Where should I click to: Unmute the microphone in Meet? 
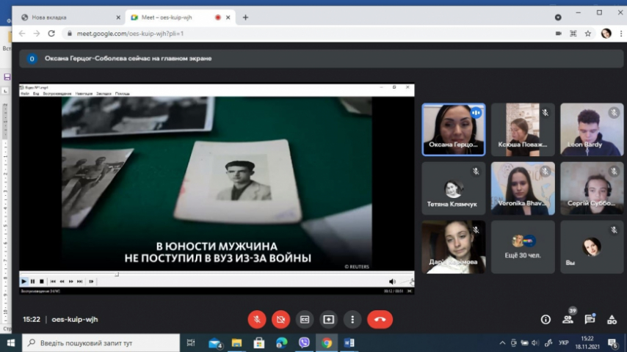tap(257, 320)
